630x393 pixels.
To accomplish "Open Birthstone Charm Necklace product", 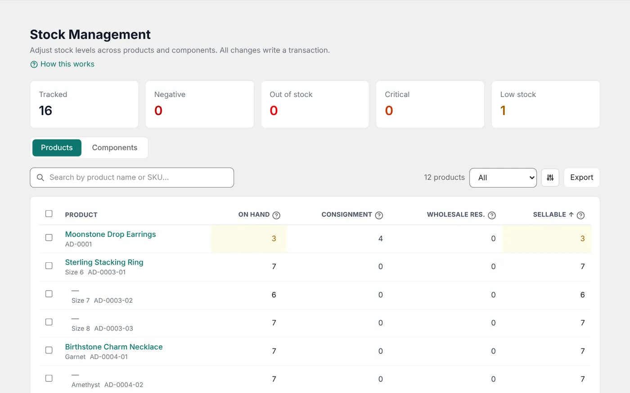I will click(114, 347).
